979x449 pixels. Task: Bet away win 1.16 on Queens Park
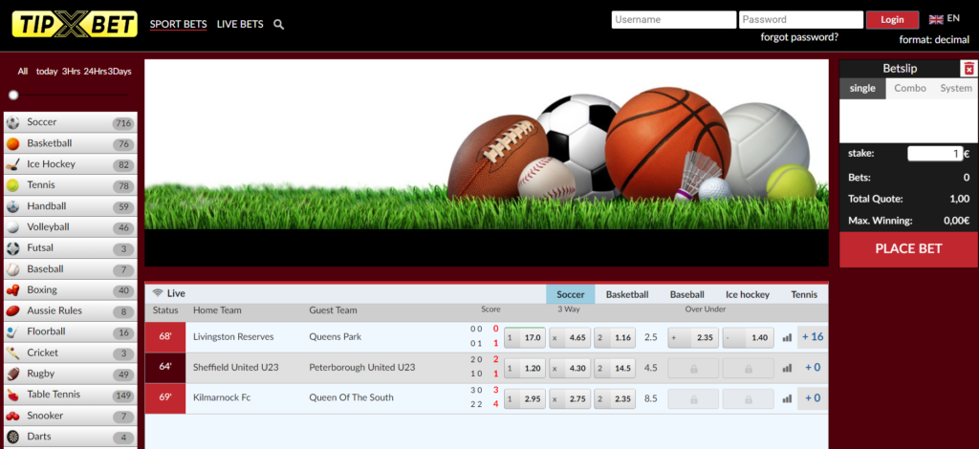point(615,337)
